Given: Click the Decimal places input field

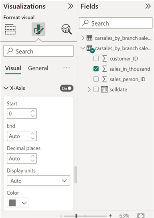Looking at the screenshot, I should tap(22, 158).
